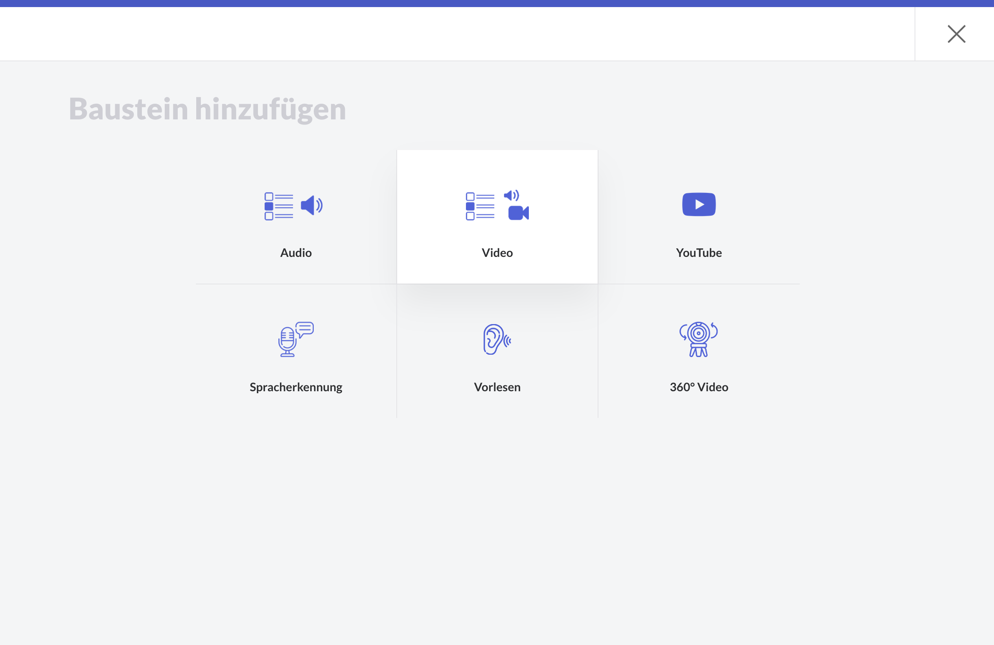Pick the YouTube label

tap(699, 253)
